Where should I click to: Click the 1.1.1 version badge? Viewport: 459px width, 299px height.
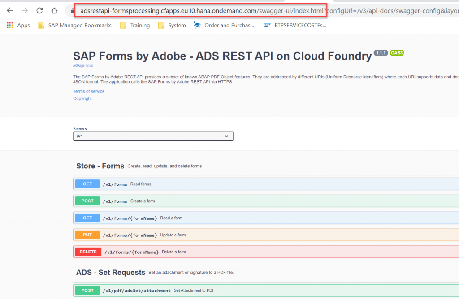(381, 53)
